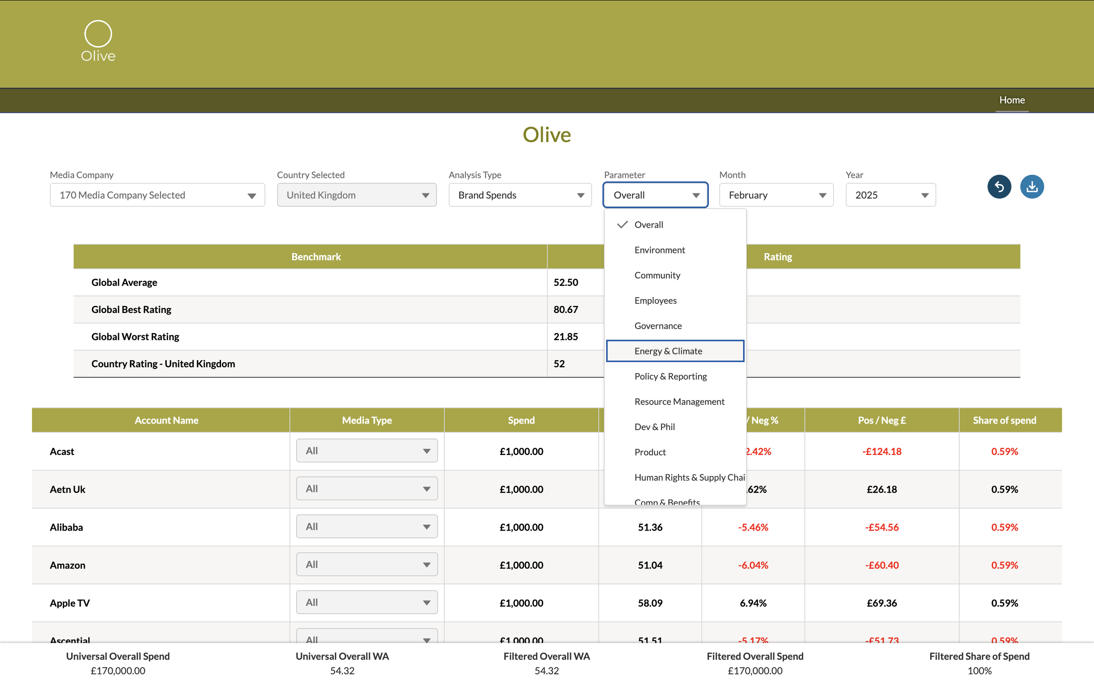
Task: Expand the Month February dropdown
Action: click(776, 195)
